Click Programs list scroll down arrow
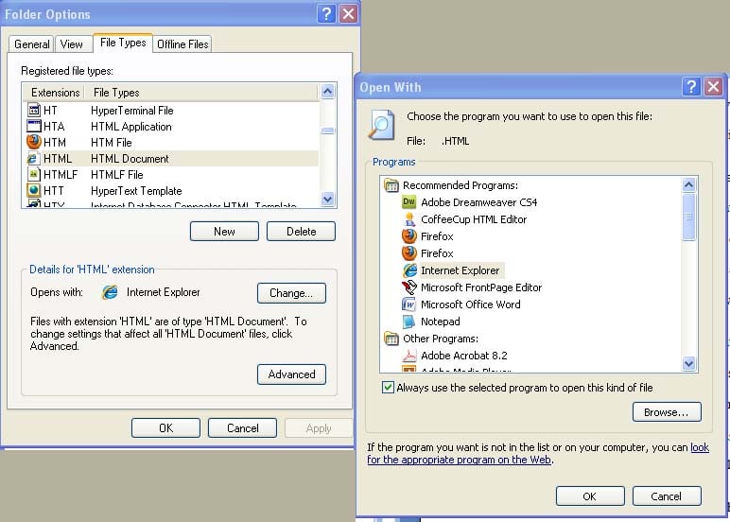 [x=689, y=363]
